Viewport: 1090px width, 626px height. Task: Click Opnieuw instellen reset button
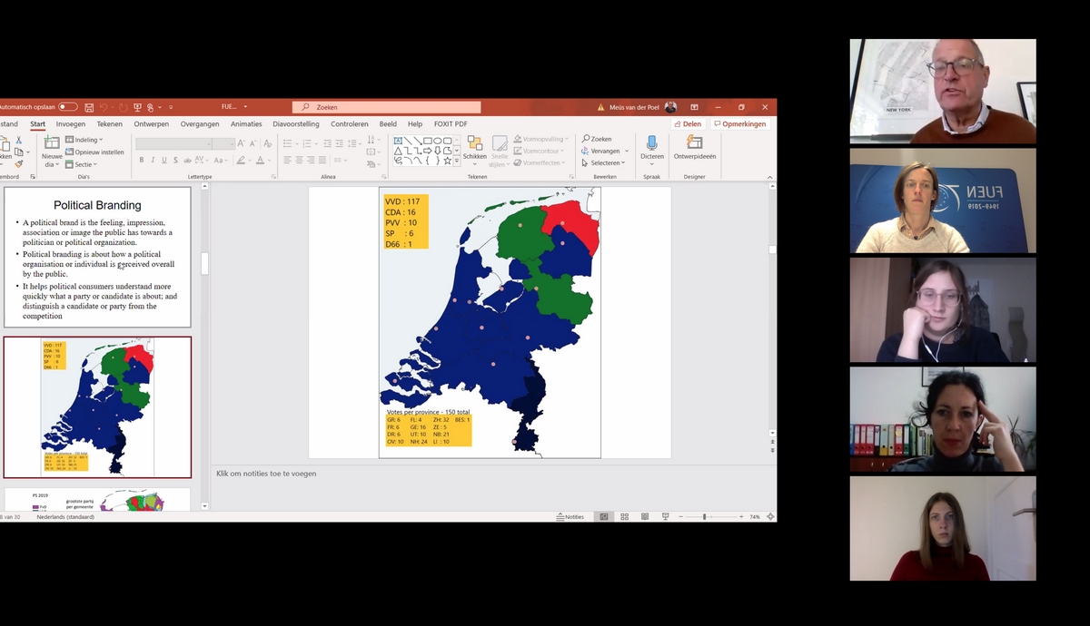(x=94, y=152)
